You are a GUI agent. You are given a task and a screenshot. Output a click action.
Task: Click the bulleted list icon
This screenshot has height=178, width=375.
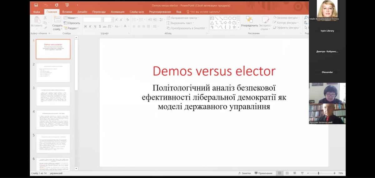pos(134,19)
